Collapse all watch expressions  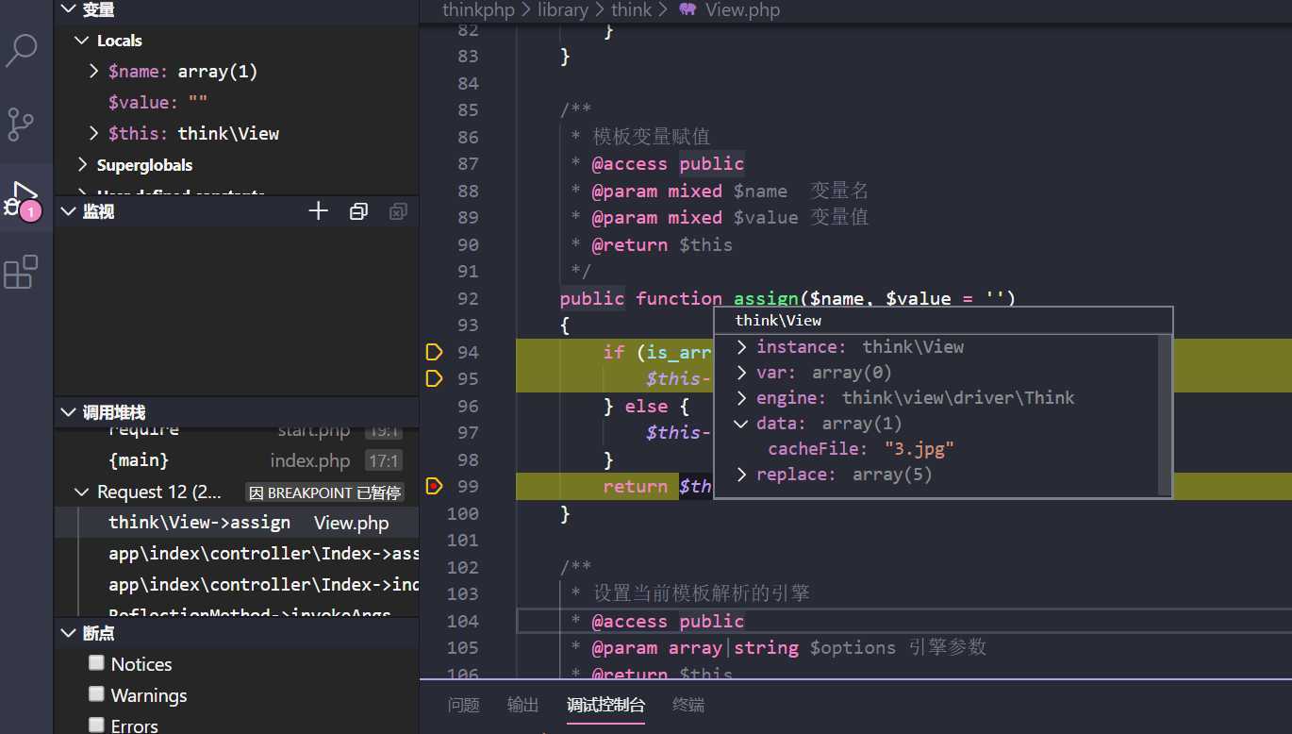tap(358, 211)
